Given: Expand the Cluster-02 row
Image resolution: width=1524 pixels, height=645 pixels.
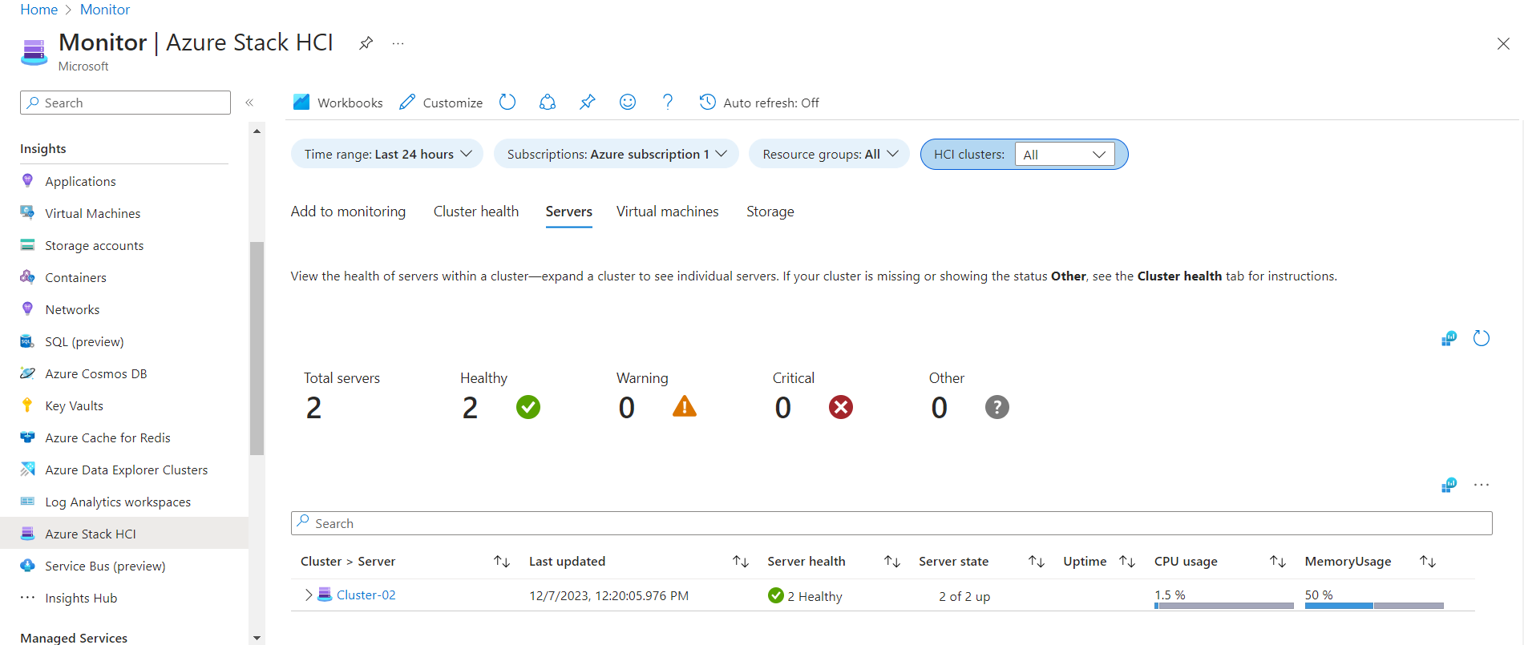Looking at the screenshot, I should [x=308, y=595].
